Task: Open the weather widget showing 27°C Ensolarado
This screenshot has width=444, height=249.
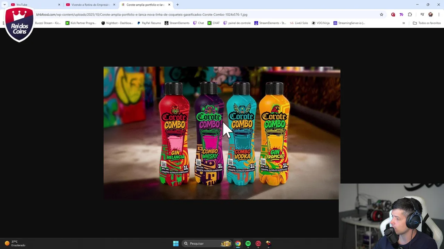Action: pyautogui.click(x=15, y=243)
